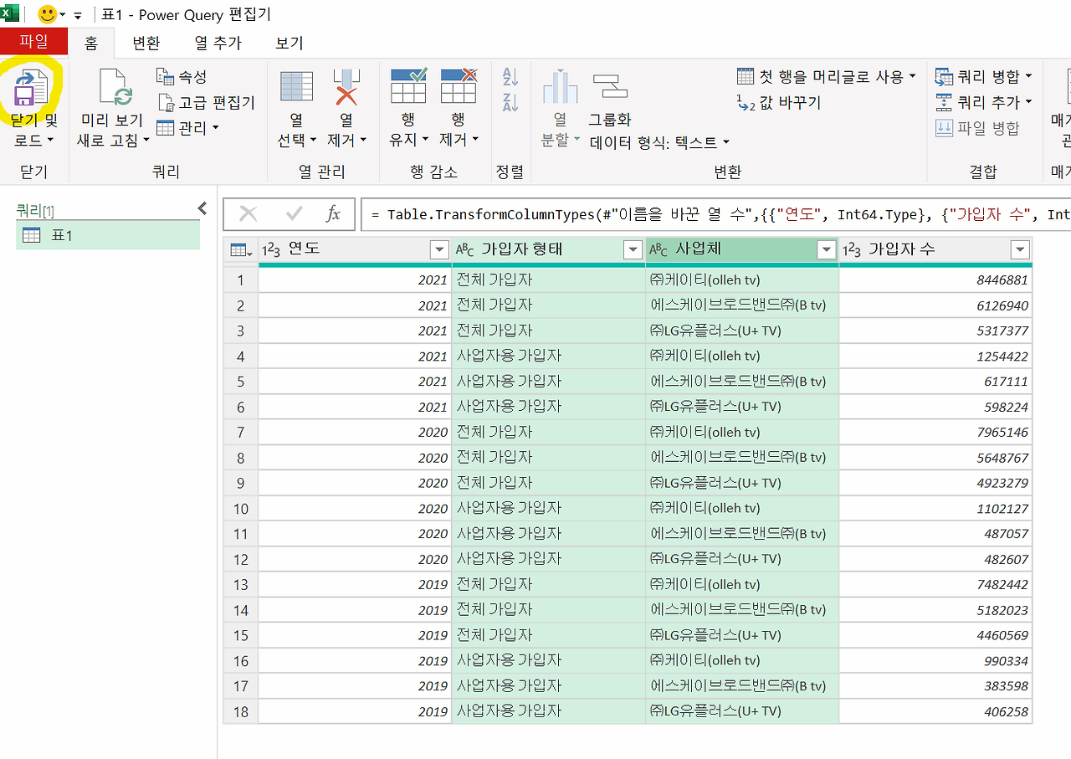Select the 표1 query in the pane

[108, 235]
